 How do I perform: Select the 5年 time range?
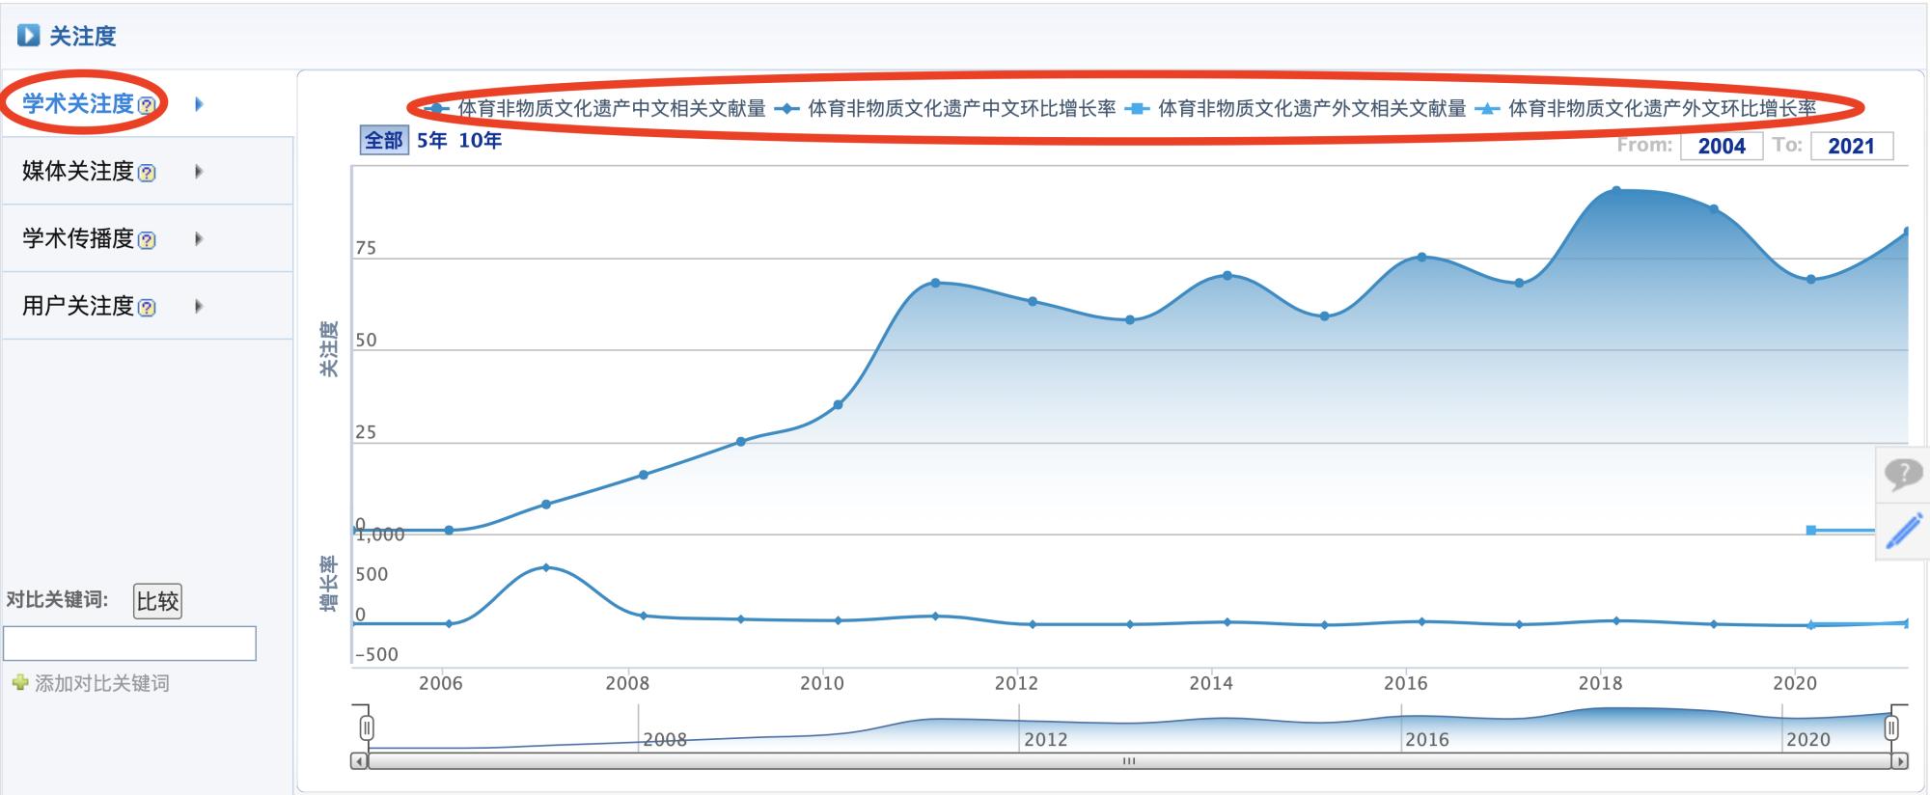click(x=431, y=141)
